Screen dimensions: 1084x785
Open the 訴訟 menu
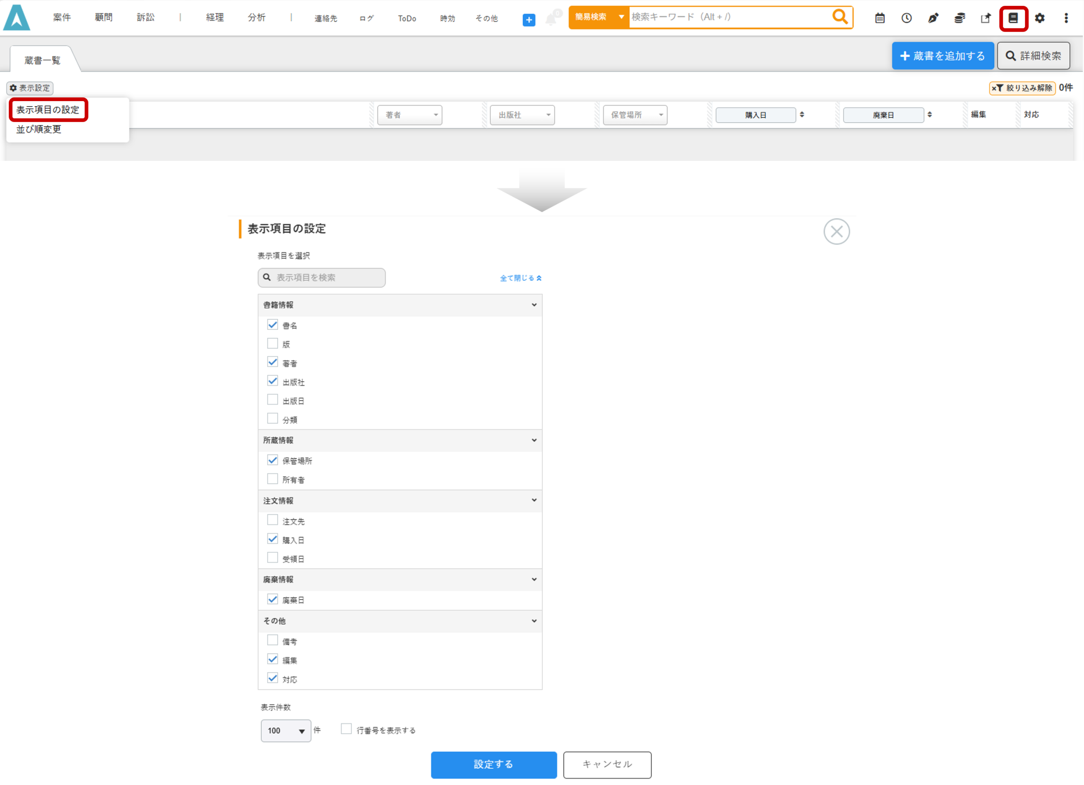[146, 18]
